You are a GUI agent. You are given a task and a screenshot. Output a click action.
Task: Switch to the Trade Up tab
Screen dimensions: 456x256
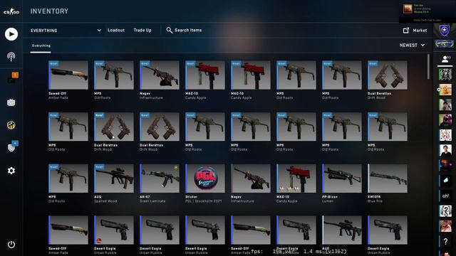142,30
